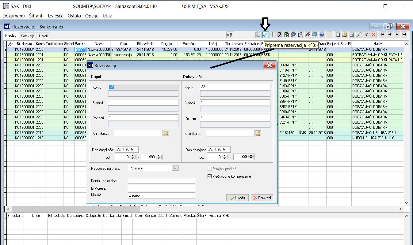Sort by Potražuje column header
413x245 pixels.
coord(189,44)
